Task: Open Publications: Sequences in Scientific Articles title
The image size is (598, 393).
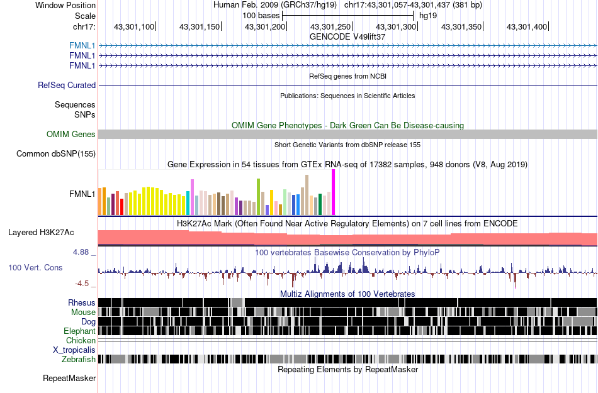Action: (x=347, y=96)
